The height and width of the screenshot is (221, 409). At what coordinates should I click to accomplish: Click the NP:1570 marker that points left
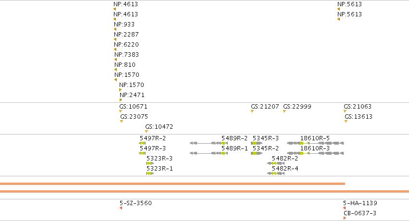pos(115,80)
